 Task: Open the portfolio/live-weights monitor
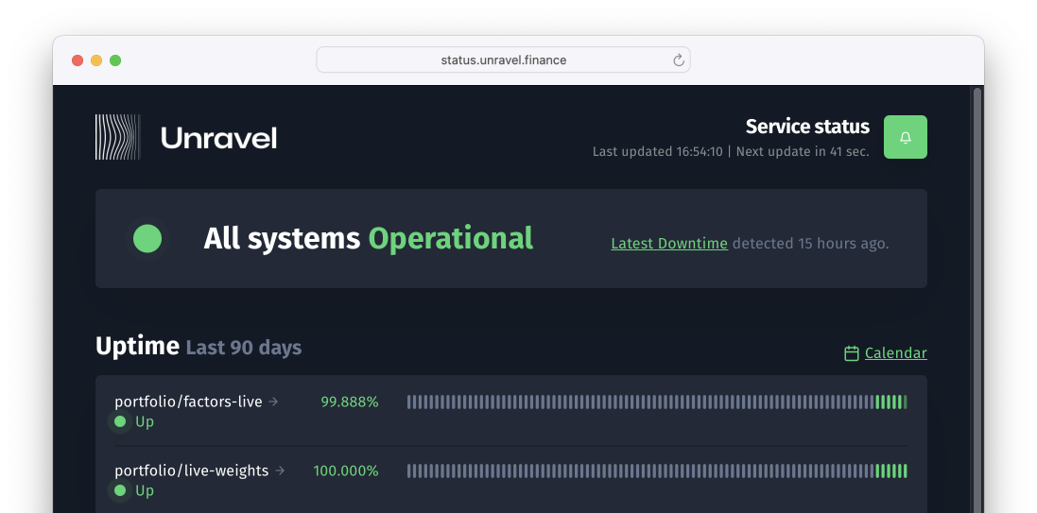(x=191, y=470)
